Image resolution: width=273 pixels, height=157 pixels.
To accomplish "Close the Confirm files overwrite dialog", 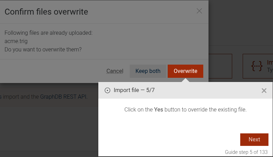I will [199, 11].
